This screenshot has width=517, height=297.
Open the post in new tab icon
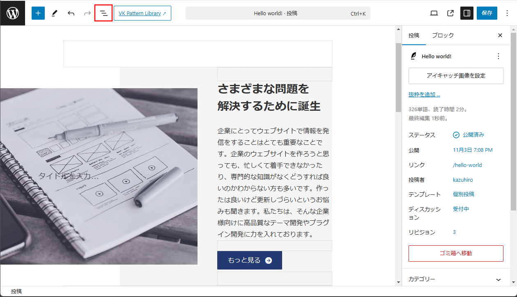(450, 13)
